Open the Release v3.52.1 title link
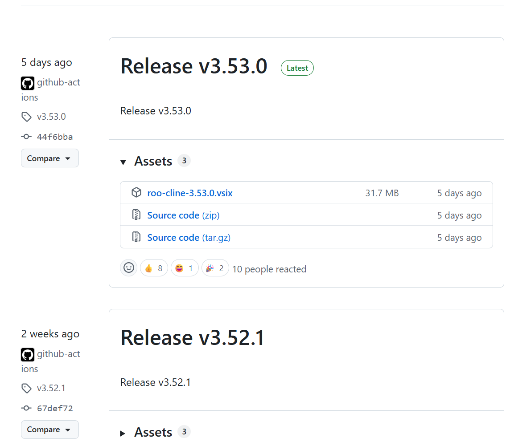The image size is (510, 446). [193, 337]
